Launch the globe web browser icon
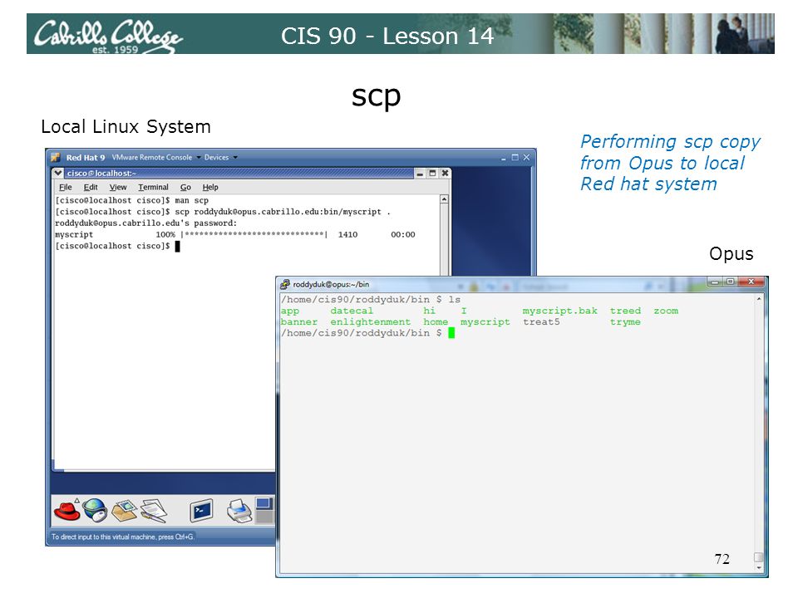 point(95,511)
